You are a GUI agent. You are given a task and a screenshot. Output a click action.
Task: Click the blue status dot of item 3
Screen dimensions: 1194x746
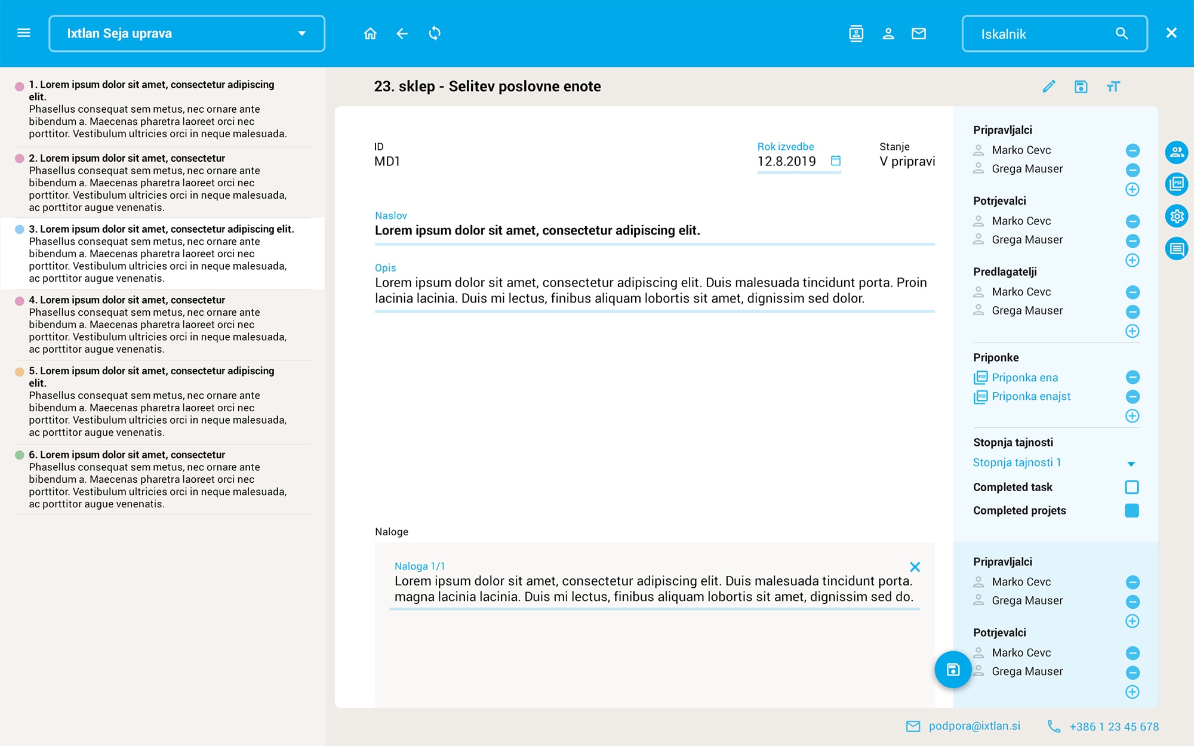coord(19,229)
